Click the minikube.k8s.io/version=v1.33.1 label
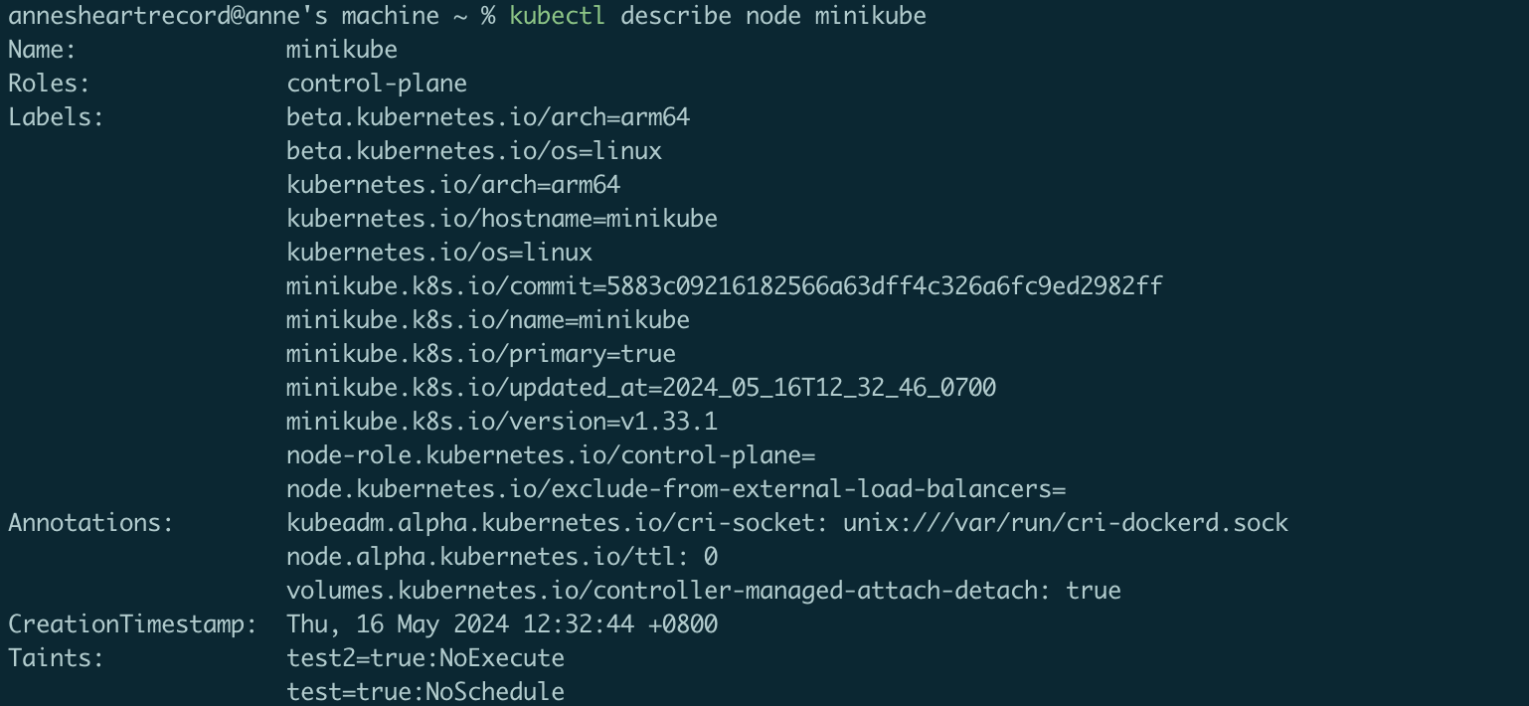Viewport: 1529px width, 706px height. tap(501, 422)
